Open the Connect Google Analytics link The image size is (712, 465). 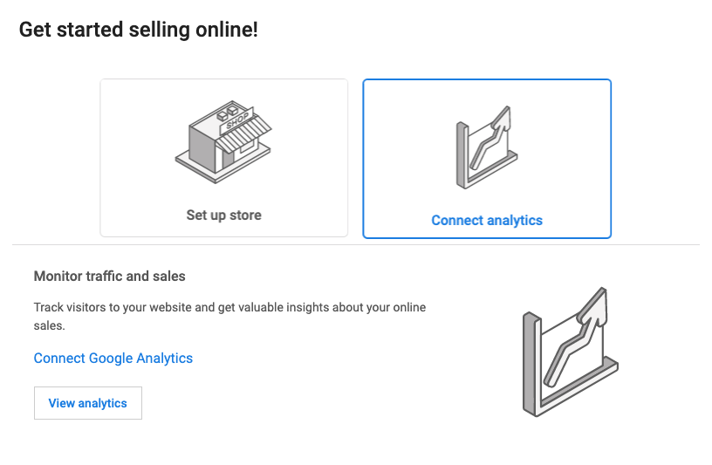coord(113,358)
